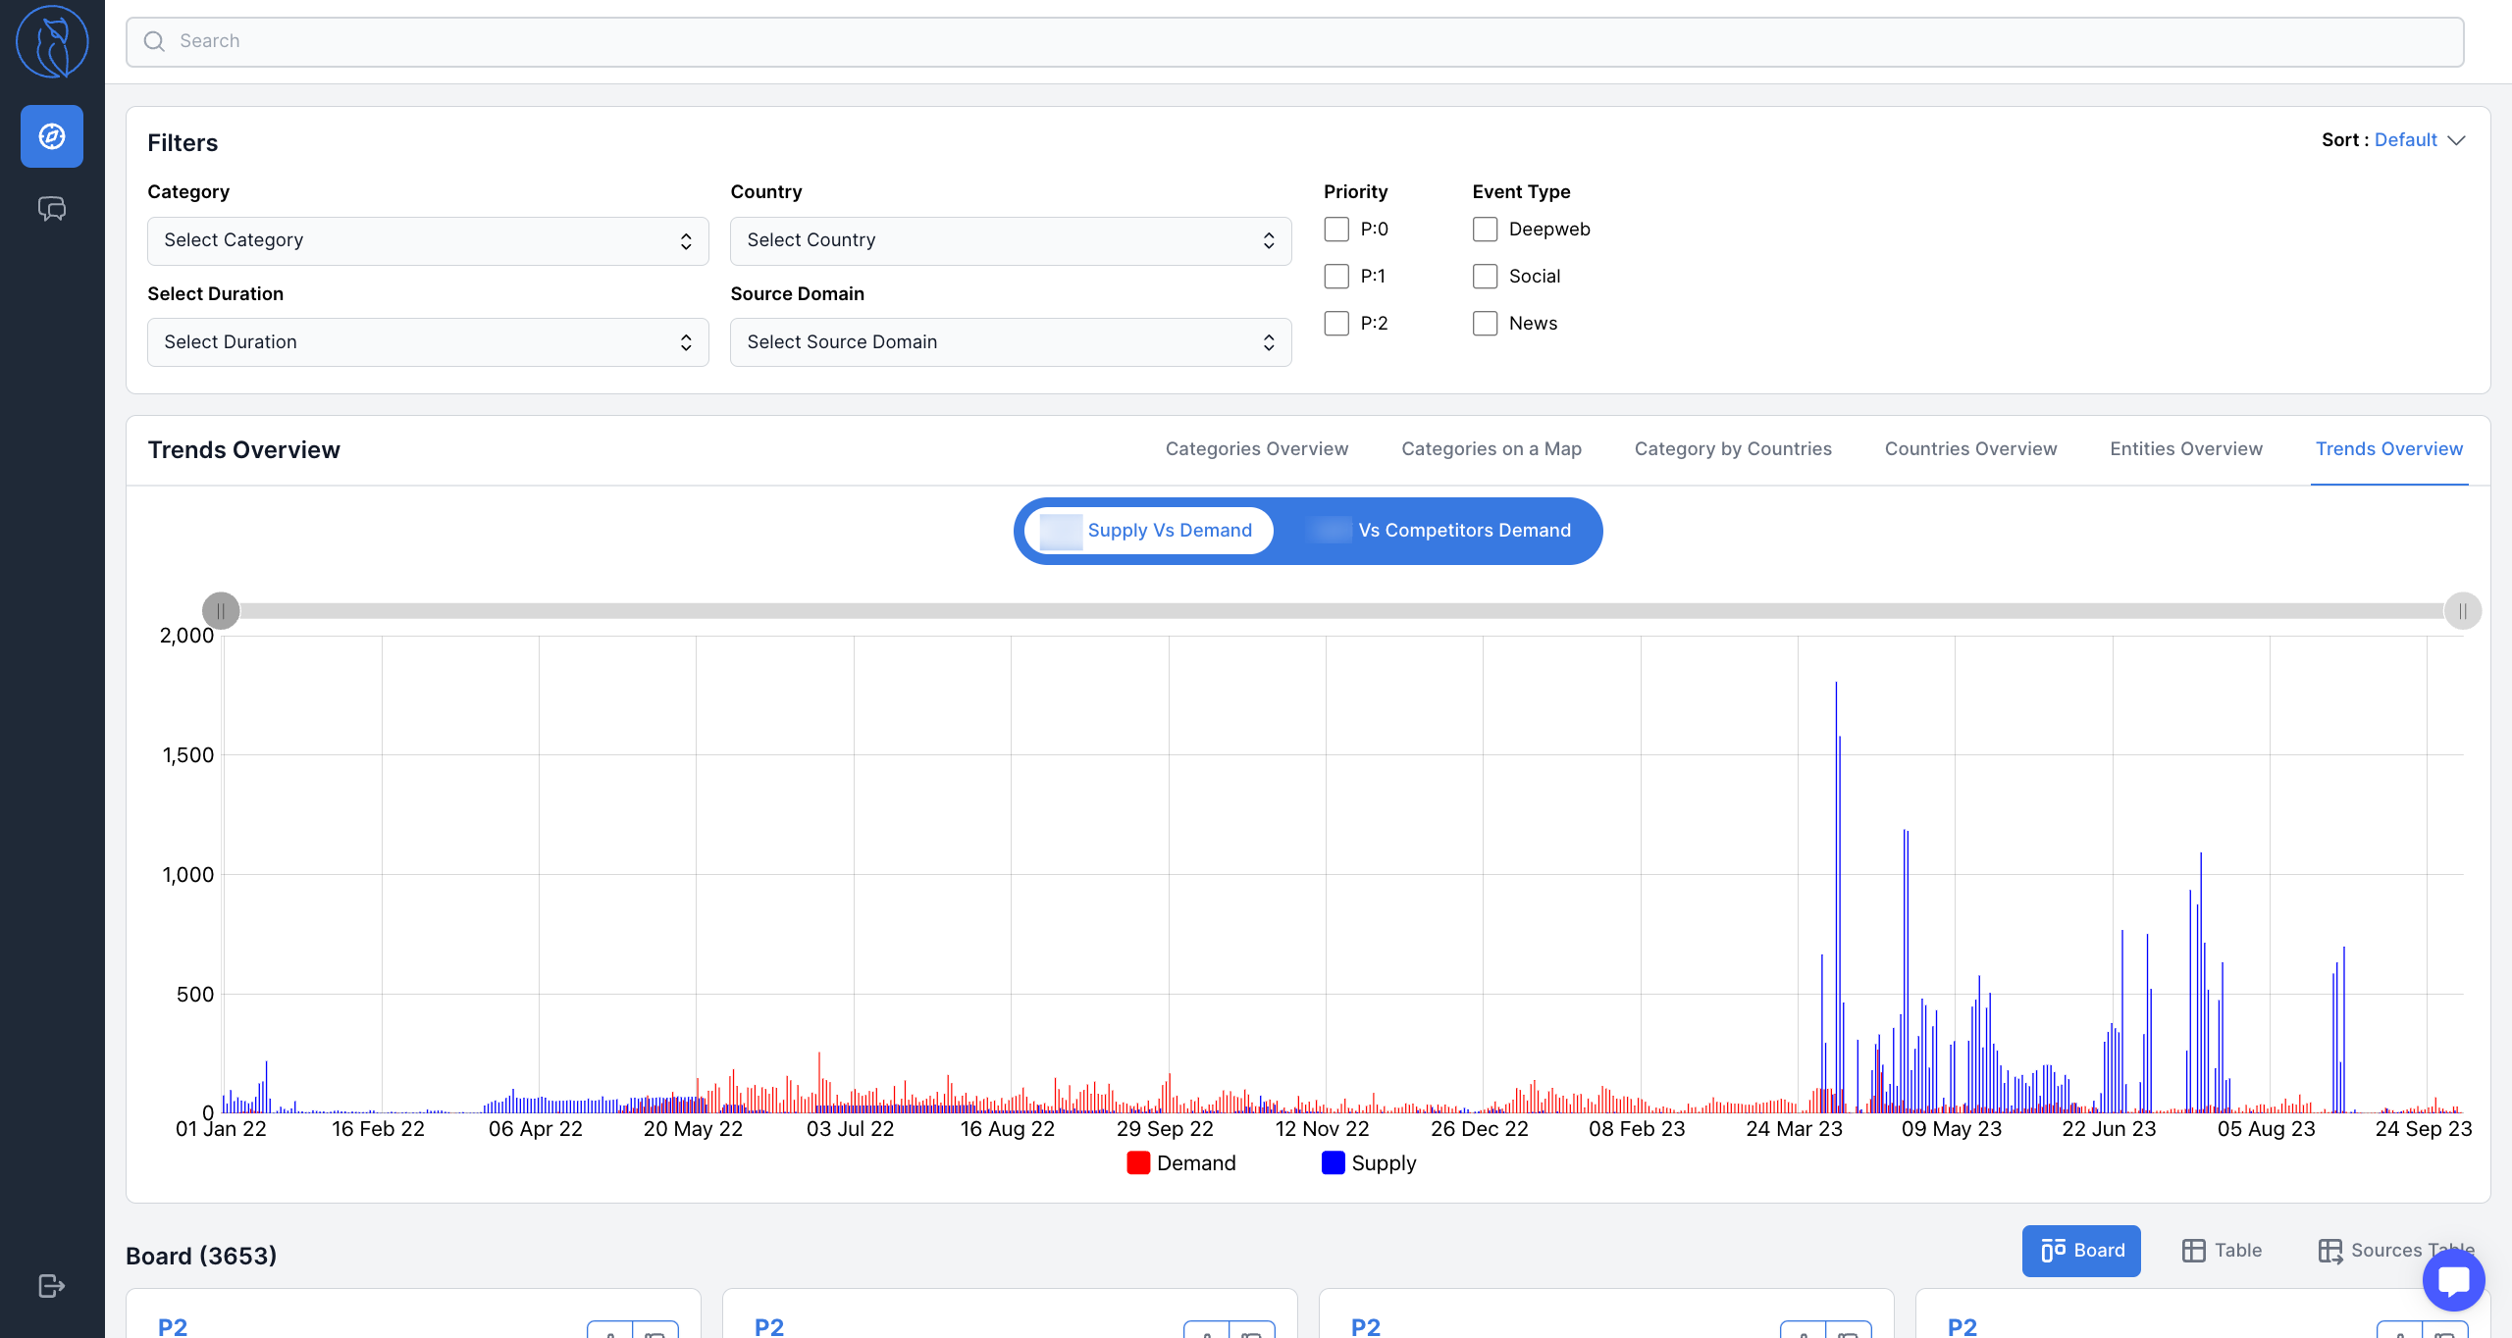Open the Select Category dropdown
2512x1338 pixels.
tap(428, 241)
